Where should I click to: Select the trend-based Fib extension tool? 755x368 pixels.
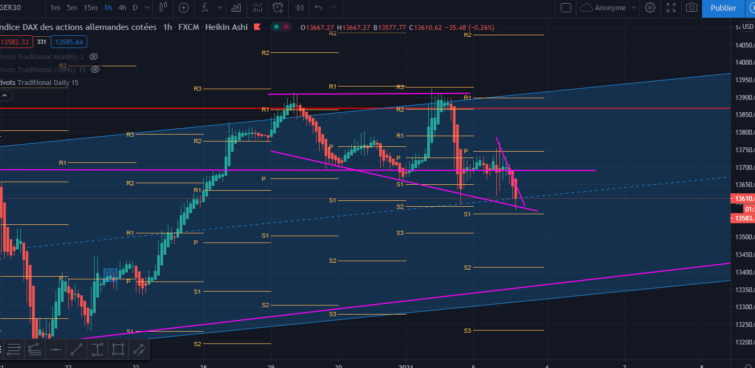pyautogui.click(x=35, y=350)
